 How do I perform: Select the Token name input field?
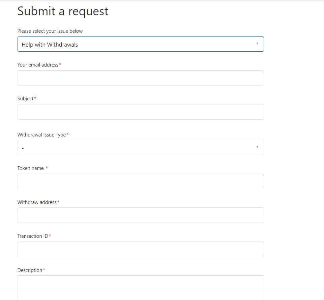click(141, 181)
